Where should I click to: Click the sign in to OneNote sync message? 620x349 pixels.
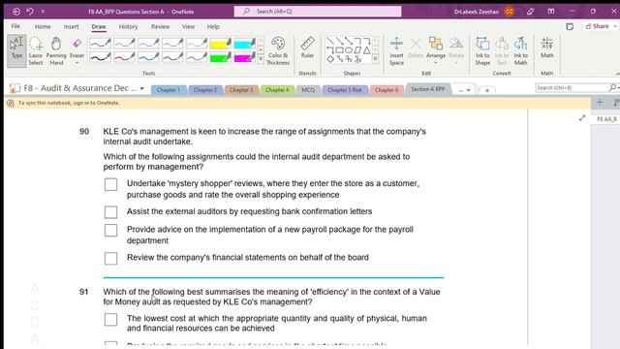tap(69, 103)
